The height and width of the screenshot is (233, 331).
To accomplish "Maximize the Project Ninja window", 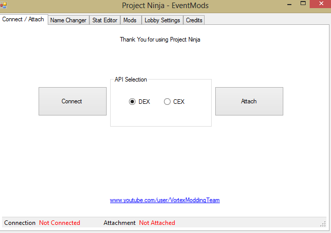I will click(303, 4).
